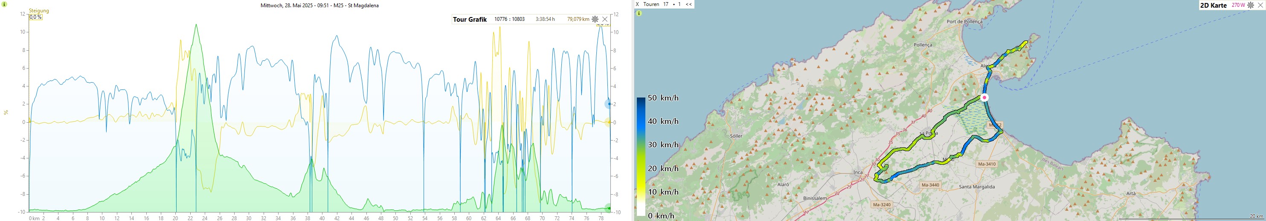Collapse Touren bar with << arrows
This screenshot has width=1266, height=221.
(688, 4)
